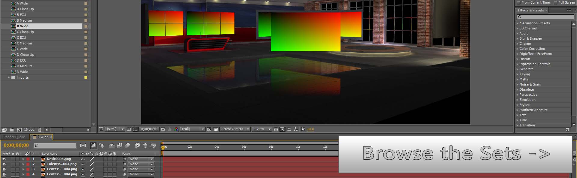The image size is (577, 178).
Task: Open parent dropdown for layer 2
Action: 141,164
